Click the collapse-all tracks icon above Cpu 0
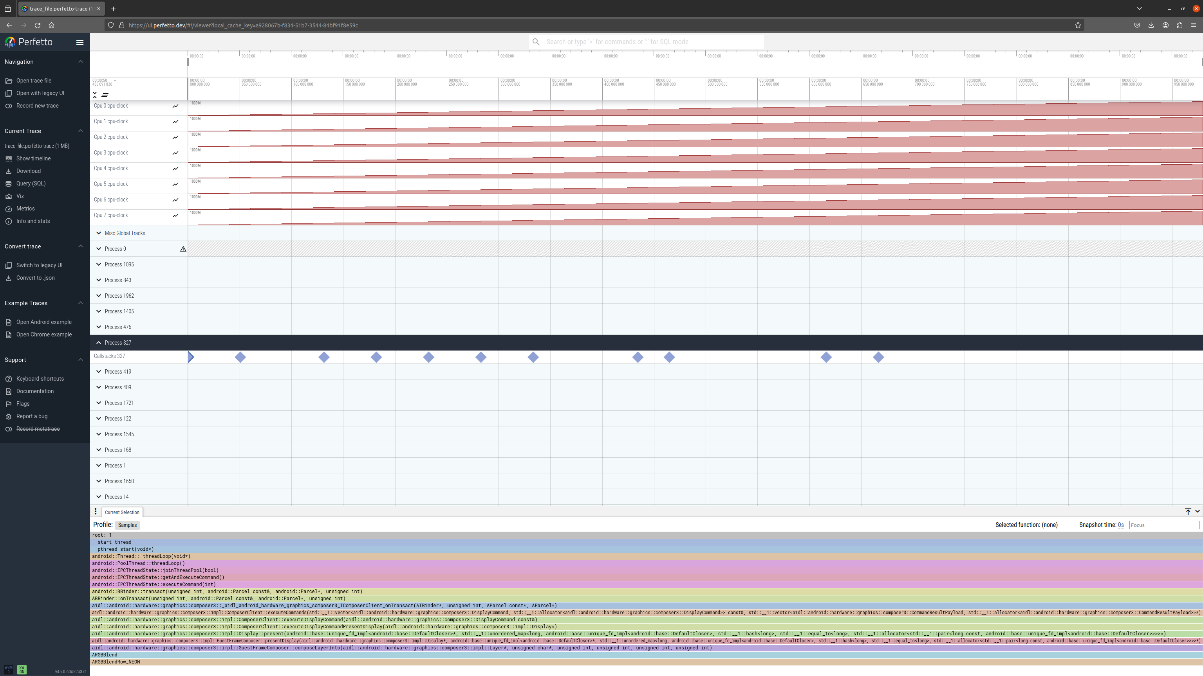 tap(95, 95)
